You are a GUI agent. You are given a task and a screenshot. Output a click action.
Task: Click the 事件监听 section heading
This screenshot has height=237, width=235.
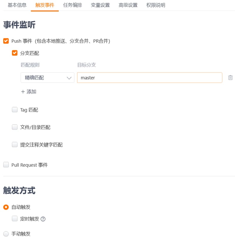click(19, 25)
